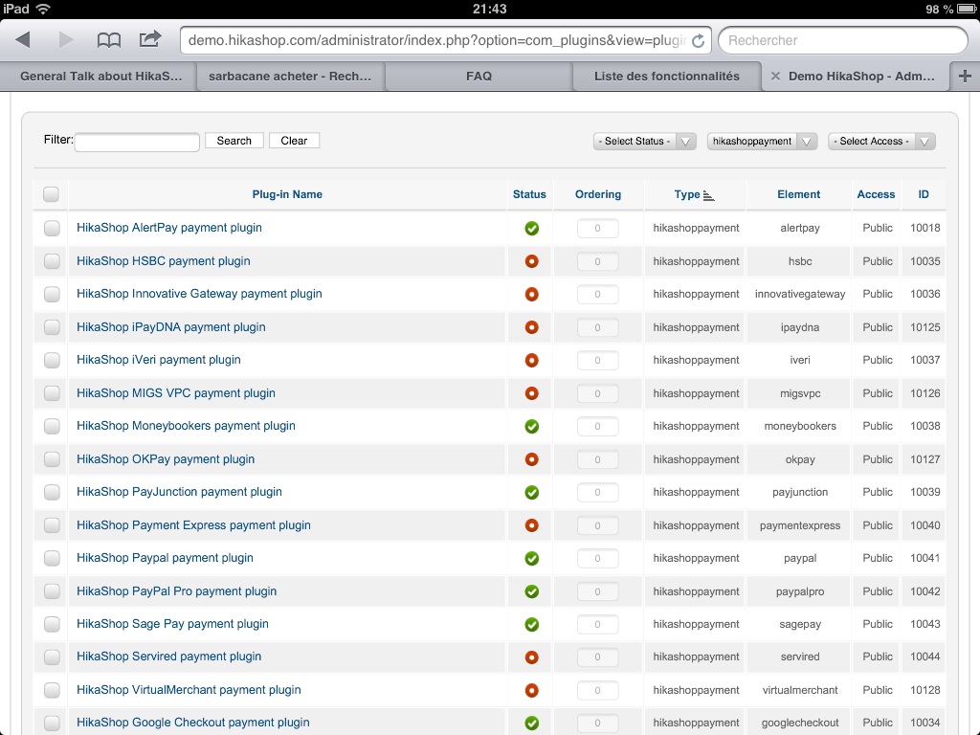
Task: Toggle the status icon of the OKPay plugin
Action: click(x=531, y=459)
